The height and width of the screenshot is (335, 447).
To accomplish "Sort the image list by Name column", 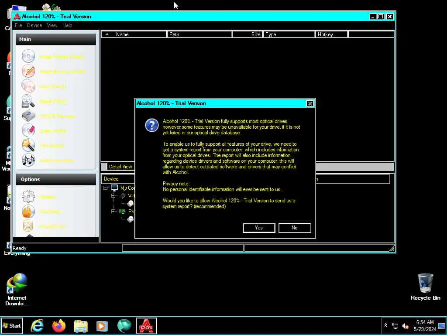I will tap(134, 34).
